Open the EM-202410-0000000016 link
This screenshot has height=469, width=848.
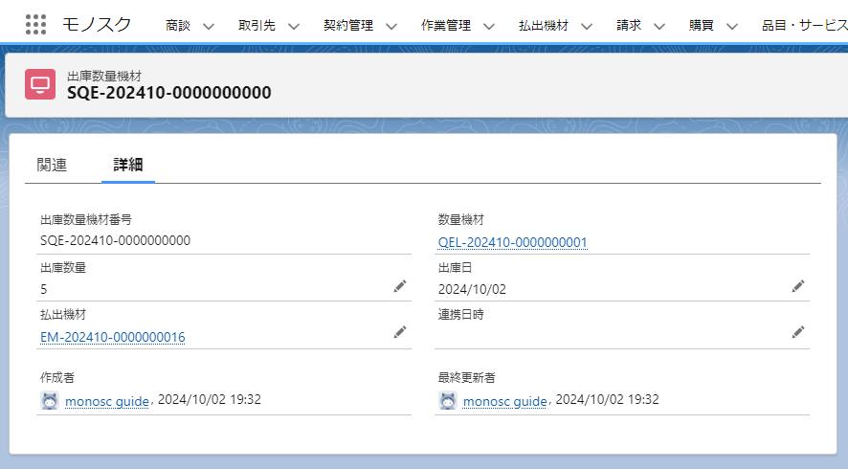click(x=113, y=337)
